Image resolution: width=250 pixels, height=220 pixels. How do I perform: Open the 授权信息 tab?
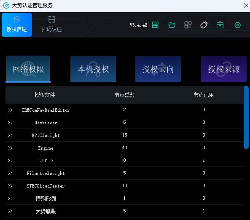pos(17,25)
